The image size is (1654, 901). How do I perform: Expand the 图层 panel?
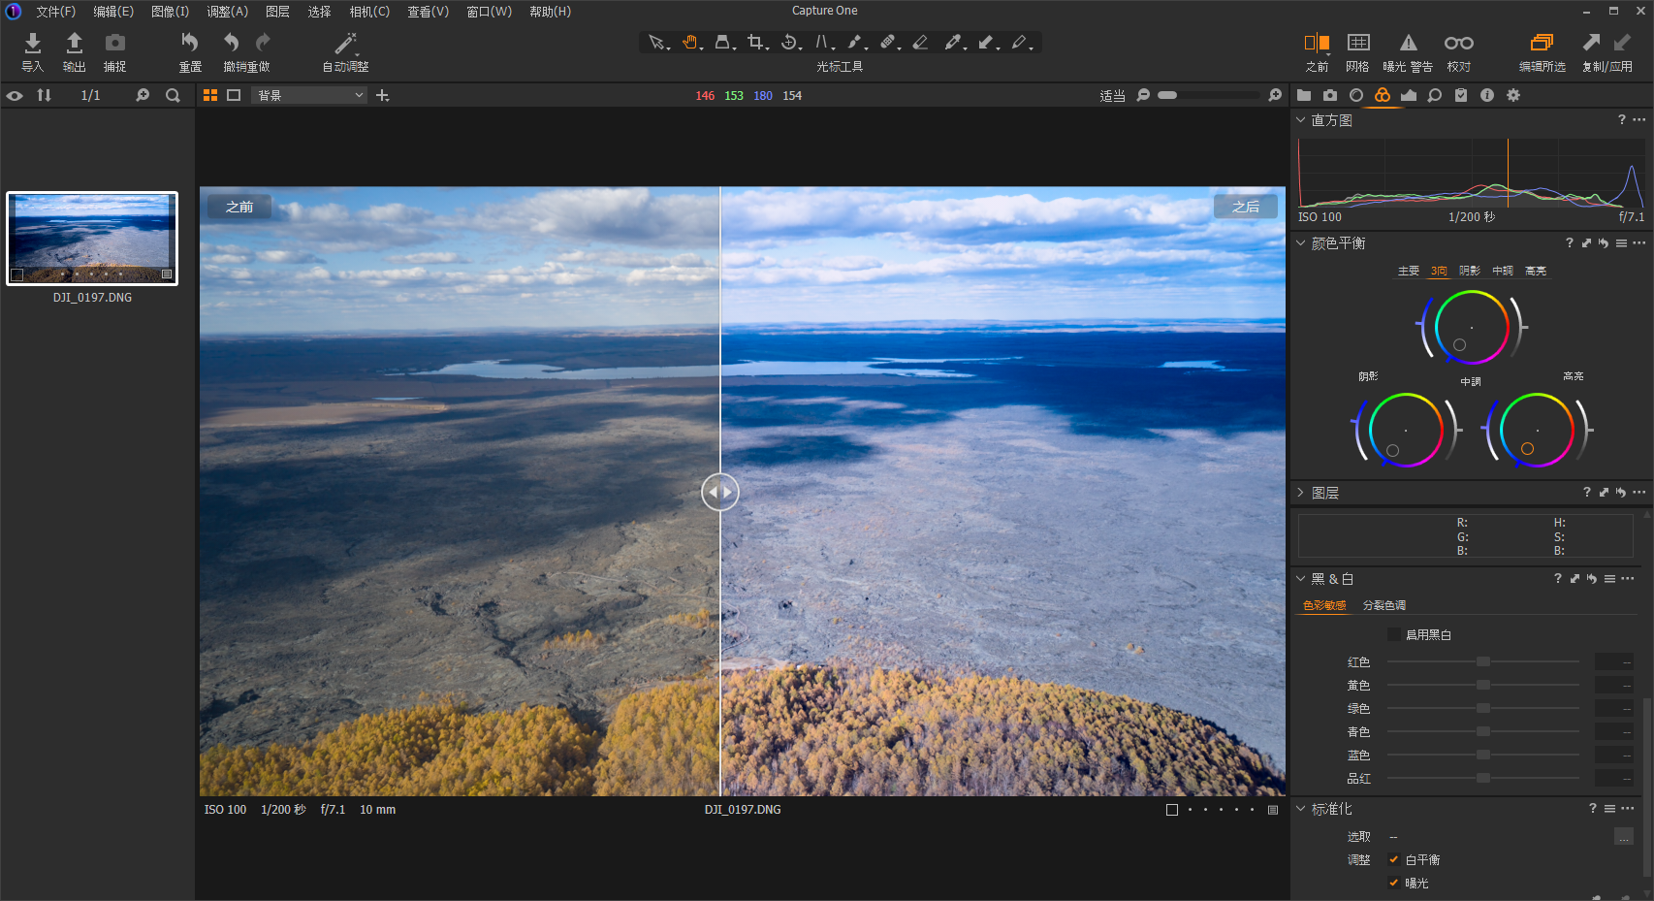click(x=1301, y=493)
